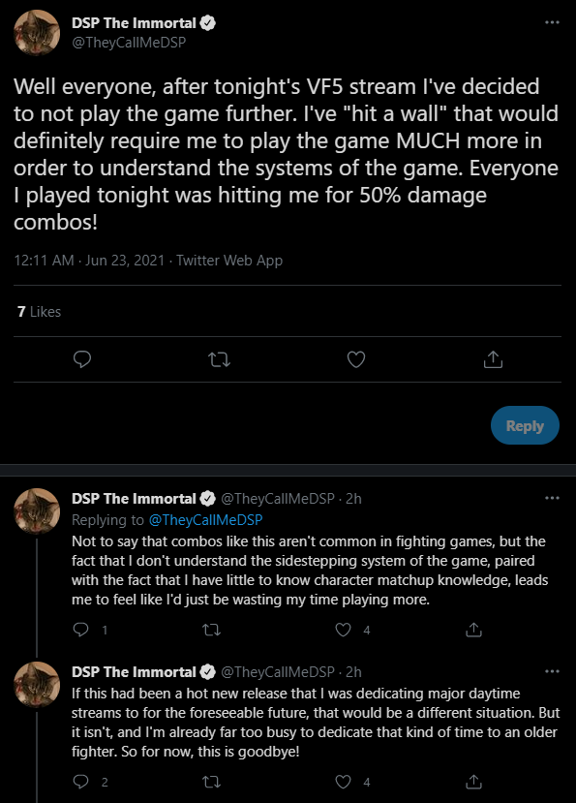This screenshot has width=576, height=803.
Task: Retweet the "this is goodbye" tweet
Action: (x=211, y=782)
